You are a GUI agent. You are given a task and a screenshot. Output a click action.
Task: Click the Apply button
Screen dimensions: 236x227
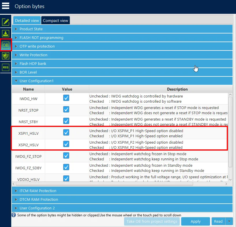(x=196, y=221)
